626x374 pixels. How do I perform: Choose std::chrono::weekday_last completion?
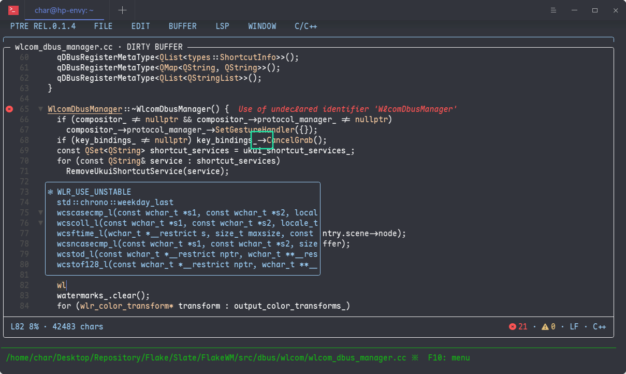pos(182,203)
